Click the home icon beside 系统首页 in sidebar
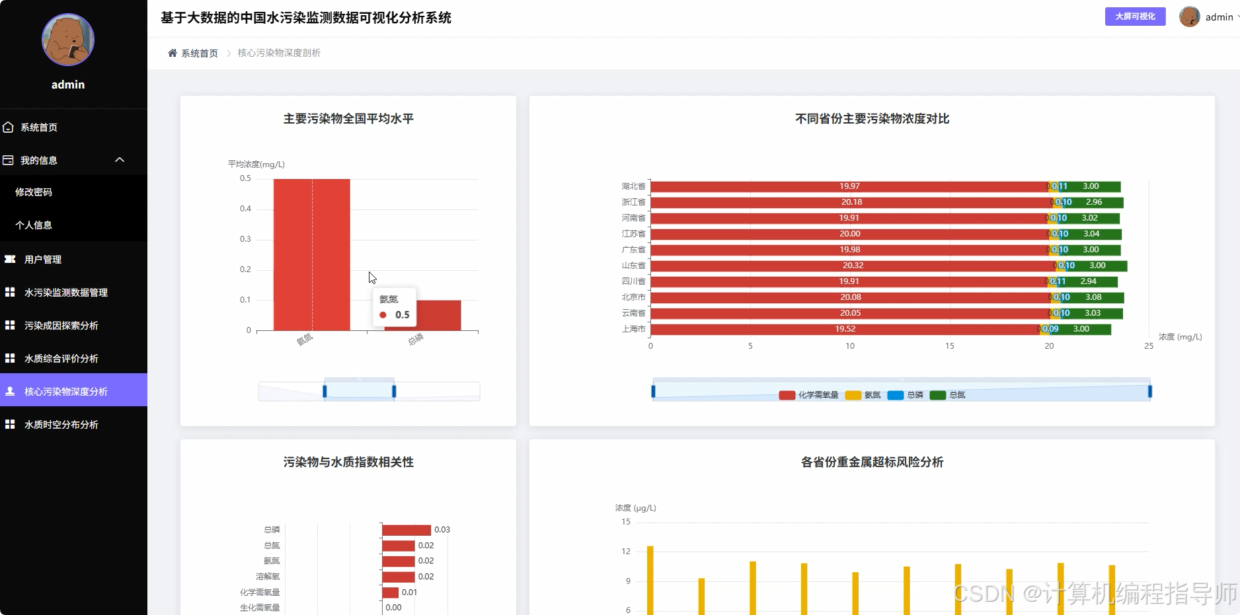The height and width of the screenshot is (615, 1240). [8, 127]
